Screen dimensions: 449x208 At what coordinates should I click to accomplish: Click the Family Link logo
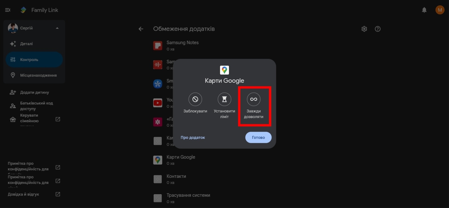23,10
